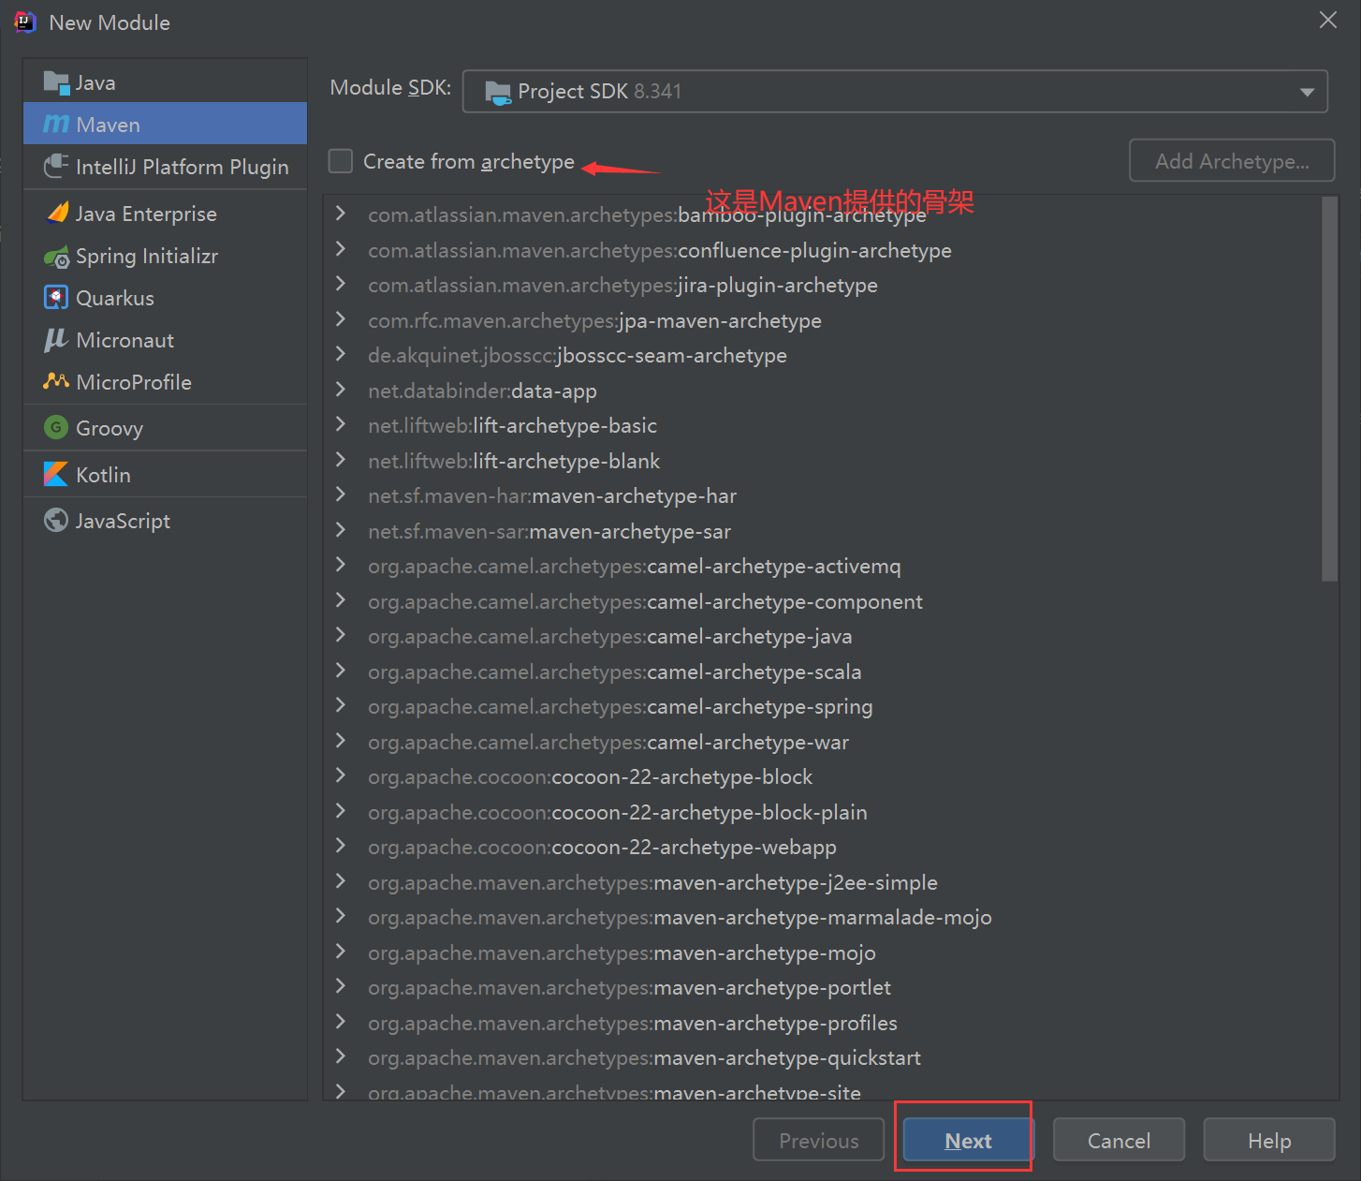Expand the lift-archetype-basic entry

point(341,424)
